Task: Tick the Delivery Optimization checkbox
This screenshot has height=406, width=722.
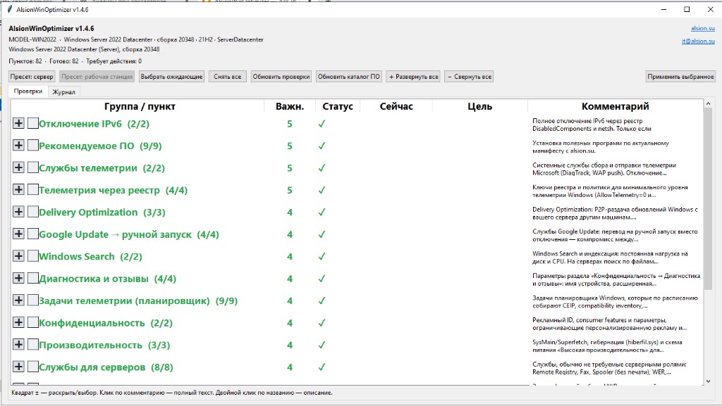Action: click(x=32, y=212)
